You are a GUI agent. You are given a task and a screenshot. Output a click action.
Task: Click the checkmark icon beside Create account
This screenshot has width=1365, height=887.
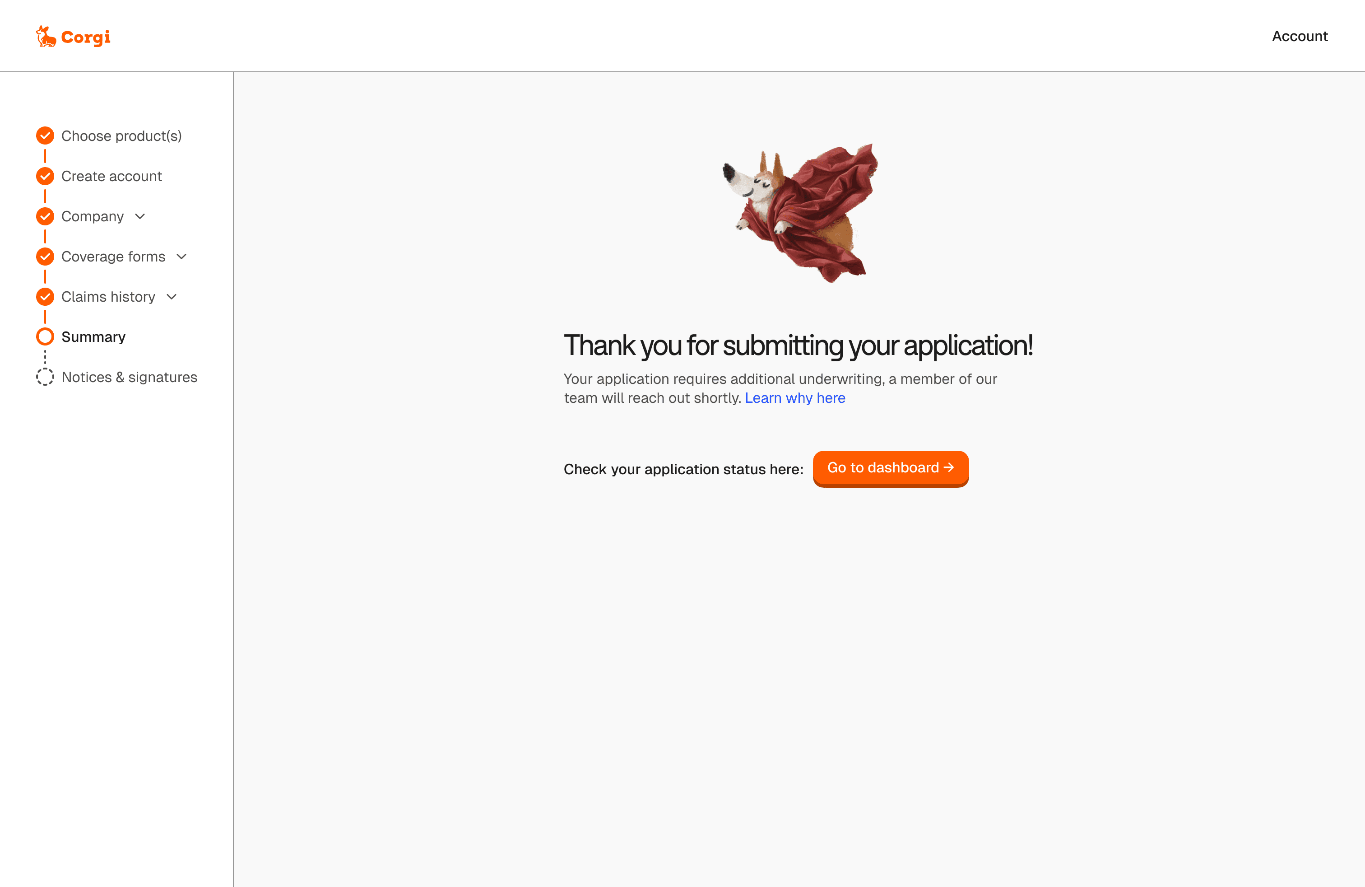(x=45, y=176)
